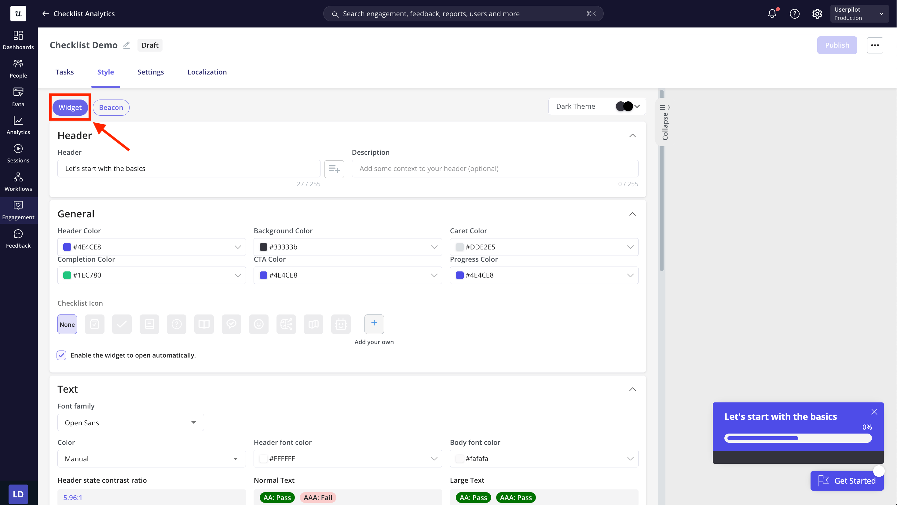Click the Publish button

pyautogui.click(x=837, y=45)
